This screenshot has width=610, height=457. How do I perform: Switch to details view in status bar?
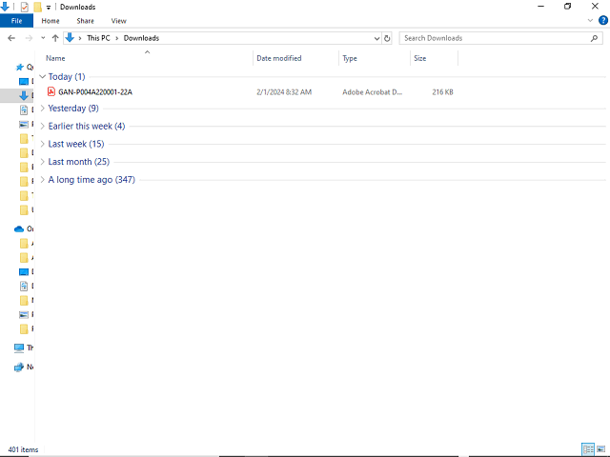587,448
